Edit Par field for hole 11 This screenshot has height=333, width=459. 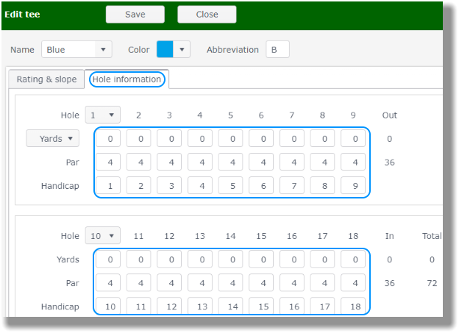pos(139,282)
